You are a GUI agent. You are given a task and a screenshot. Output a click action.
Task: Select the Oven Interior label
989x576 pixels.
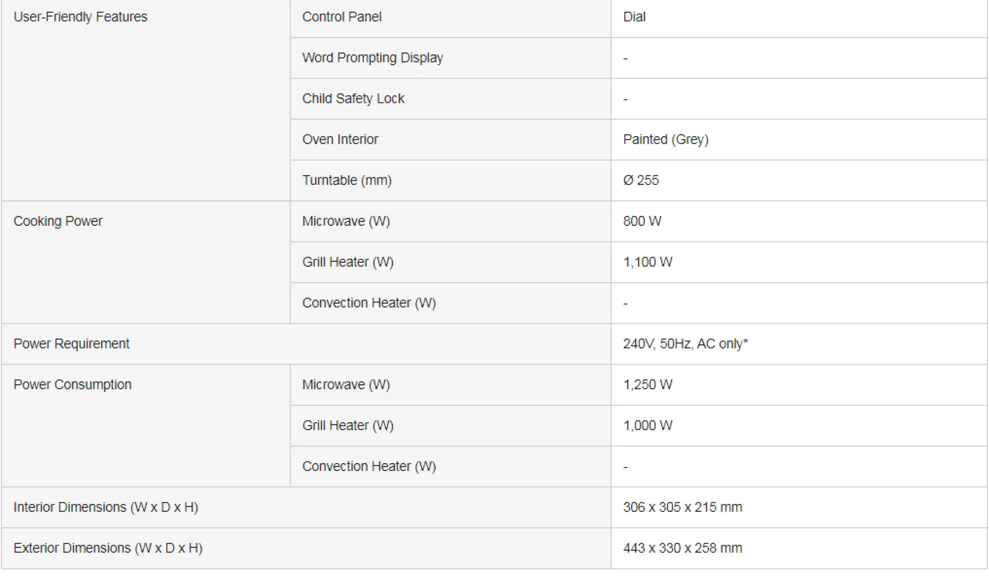340,139
